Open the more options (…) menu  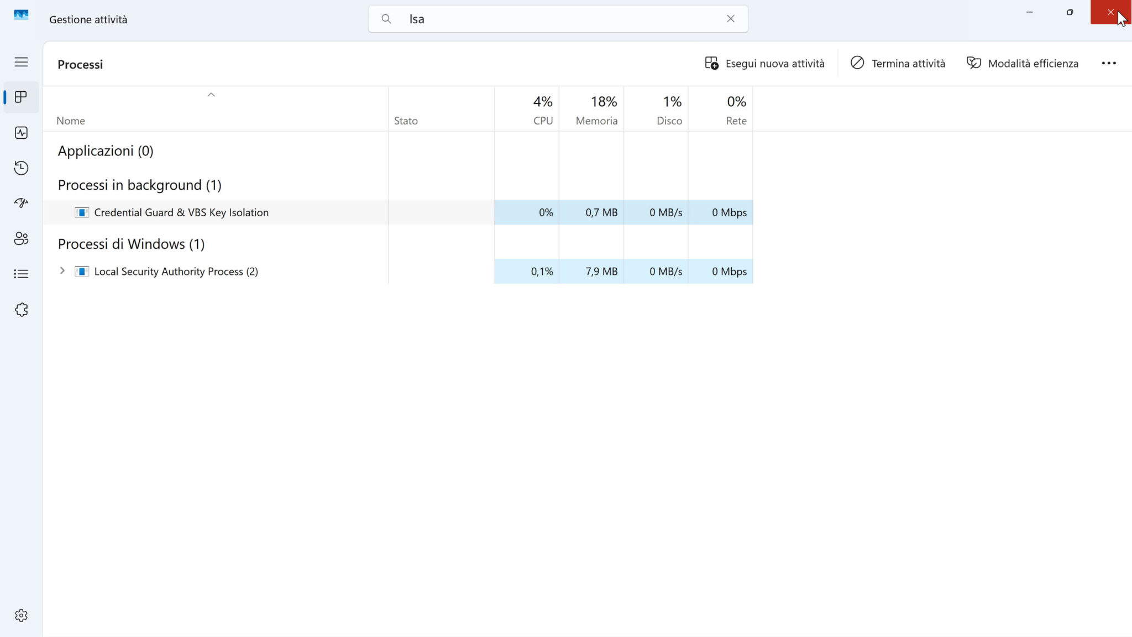pyautogui.click(x=1109, y=63)
